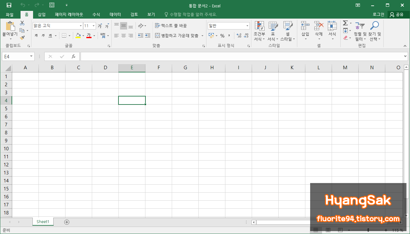Redo the last undone action
410x234 pixels.
click(x=37, y=5)
